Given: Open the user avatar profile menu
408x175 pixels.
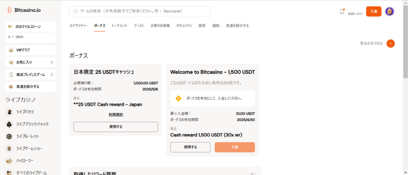Looking at the screenshot, I should 390,12.
